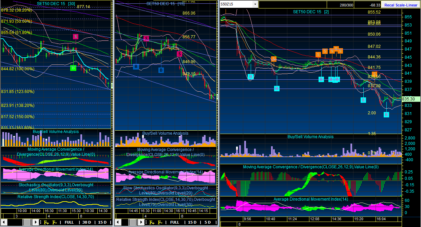Click the 844.36 price level label
This screenshot has height=227, width=421.
[x=374, y=57]
